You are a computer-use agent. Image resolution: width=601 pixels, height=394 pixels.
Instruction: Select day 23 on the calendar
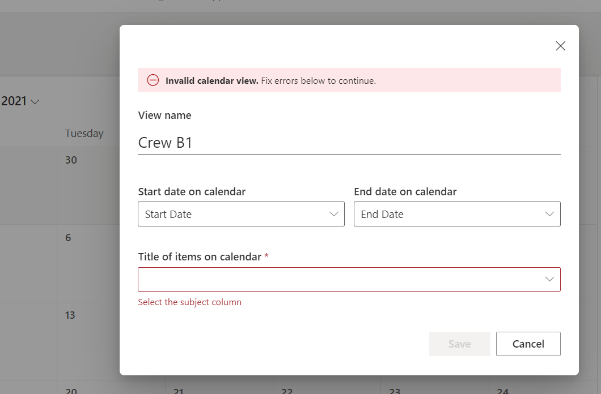click(395, 391)
